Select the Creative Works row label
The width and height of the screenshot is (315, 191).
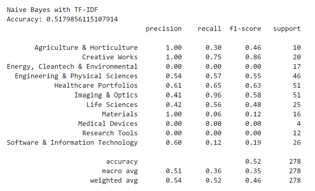tap(110, 57)
